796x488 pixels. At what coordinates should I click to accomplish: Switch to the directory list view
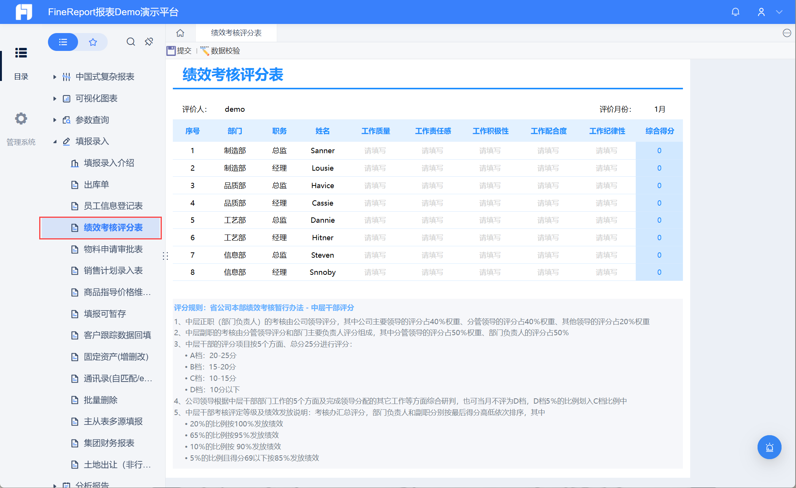click(63, 42)
